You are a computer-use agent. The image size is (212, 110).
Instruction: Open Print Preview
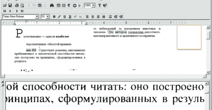[x=22, y=5]
